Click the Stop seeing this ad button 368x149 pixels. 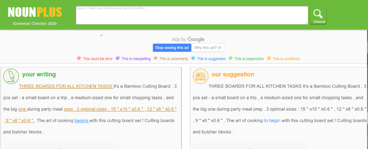(x=172, y=48)
